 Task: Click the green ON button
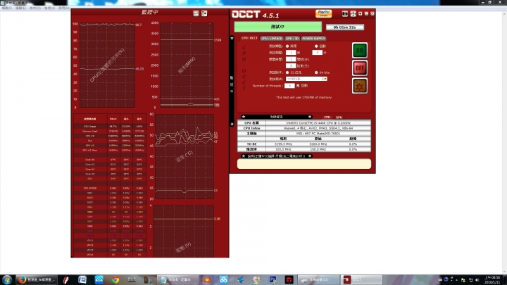[x=360, y=51]
